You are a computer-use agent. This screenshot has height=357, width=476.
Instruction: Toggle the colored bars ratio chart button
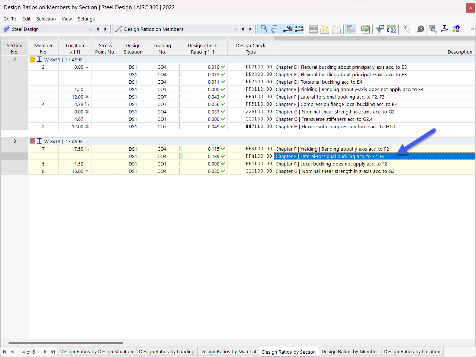click(x=350, y=29)
